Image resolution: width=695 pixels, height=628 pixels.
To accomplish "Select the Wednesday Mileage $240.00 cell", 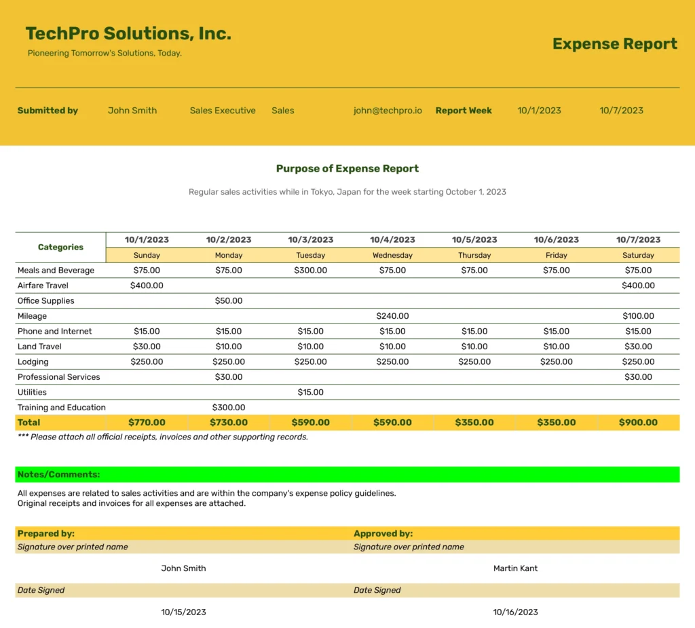I will [392, 316].
